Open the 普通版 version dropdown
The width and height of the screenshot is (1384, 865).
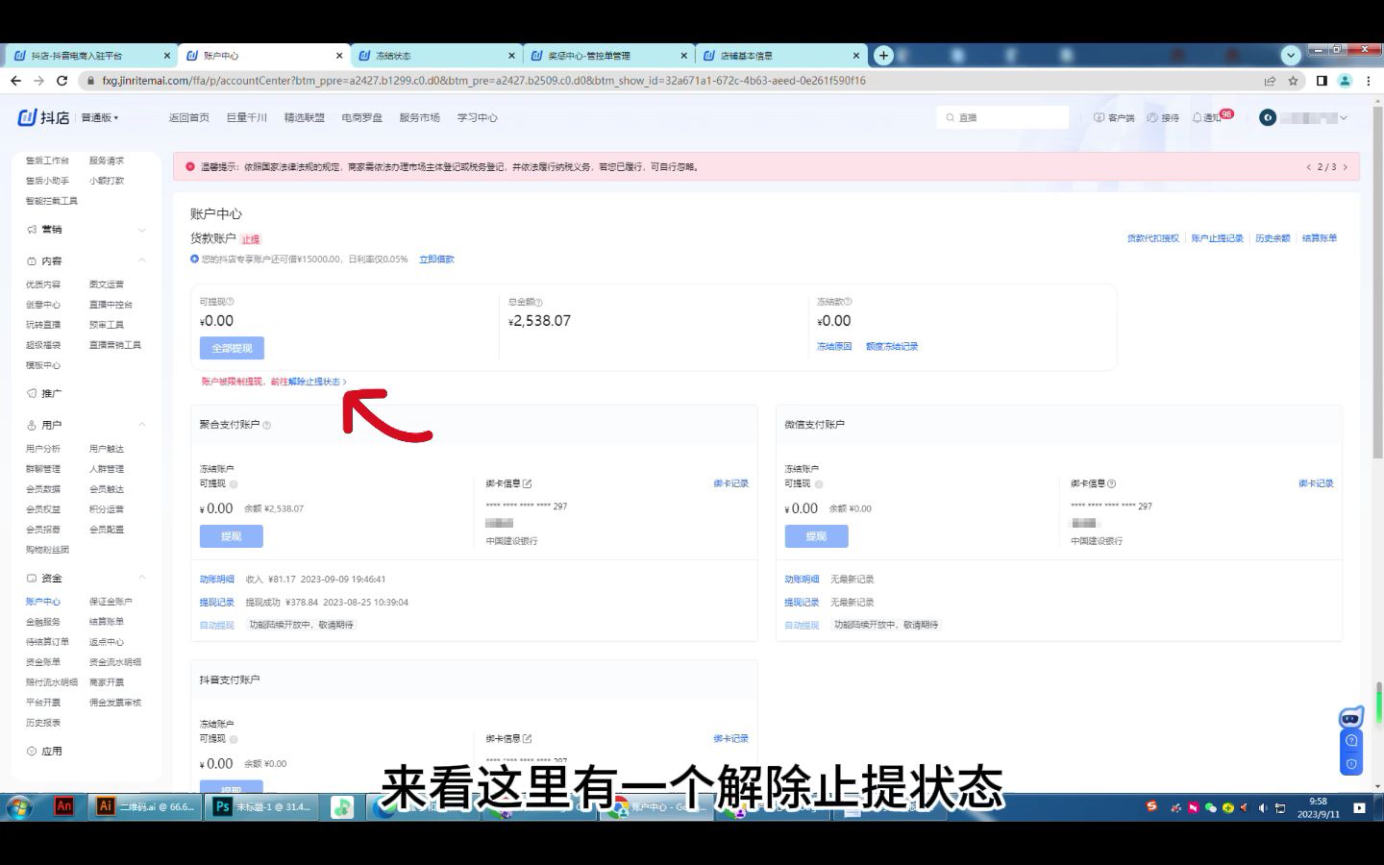[x=96, y=116]
